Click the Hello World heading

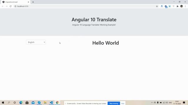coord(105,43)
